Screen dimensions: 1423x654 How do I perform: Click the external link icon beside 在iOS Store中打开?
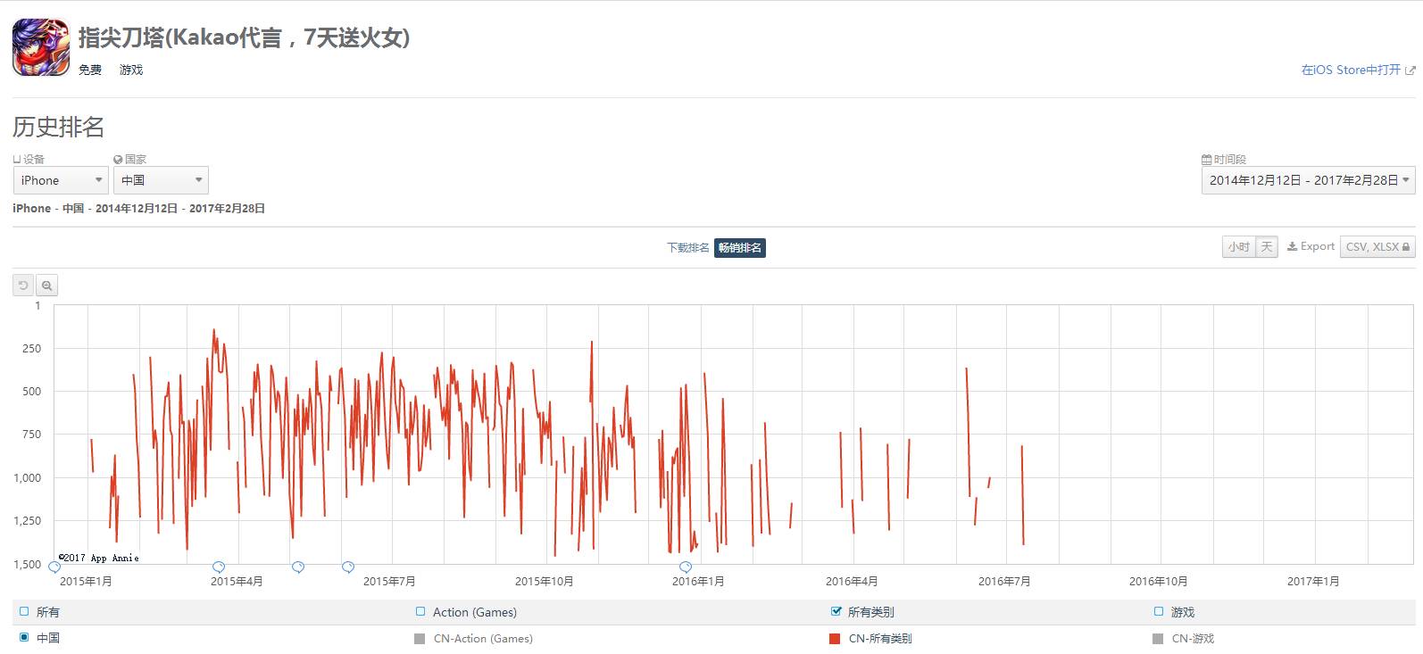(1411, 70)
